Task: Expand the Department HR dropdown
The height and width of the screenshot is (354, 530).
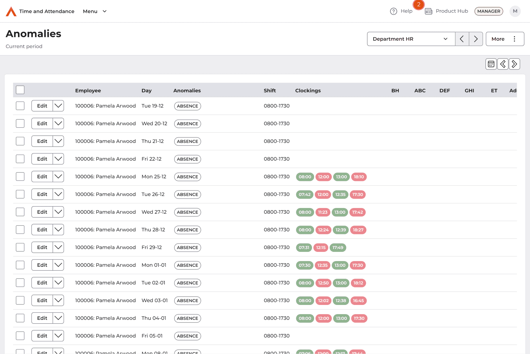Action: (x=411, y=39)
